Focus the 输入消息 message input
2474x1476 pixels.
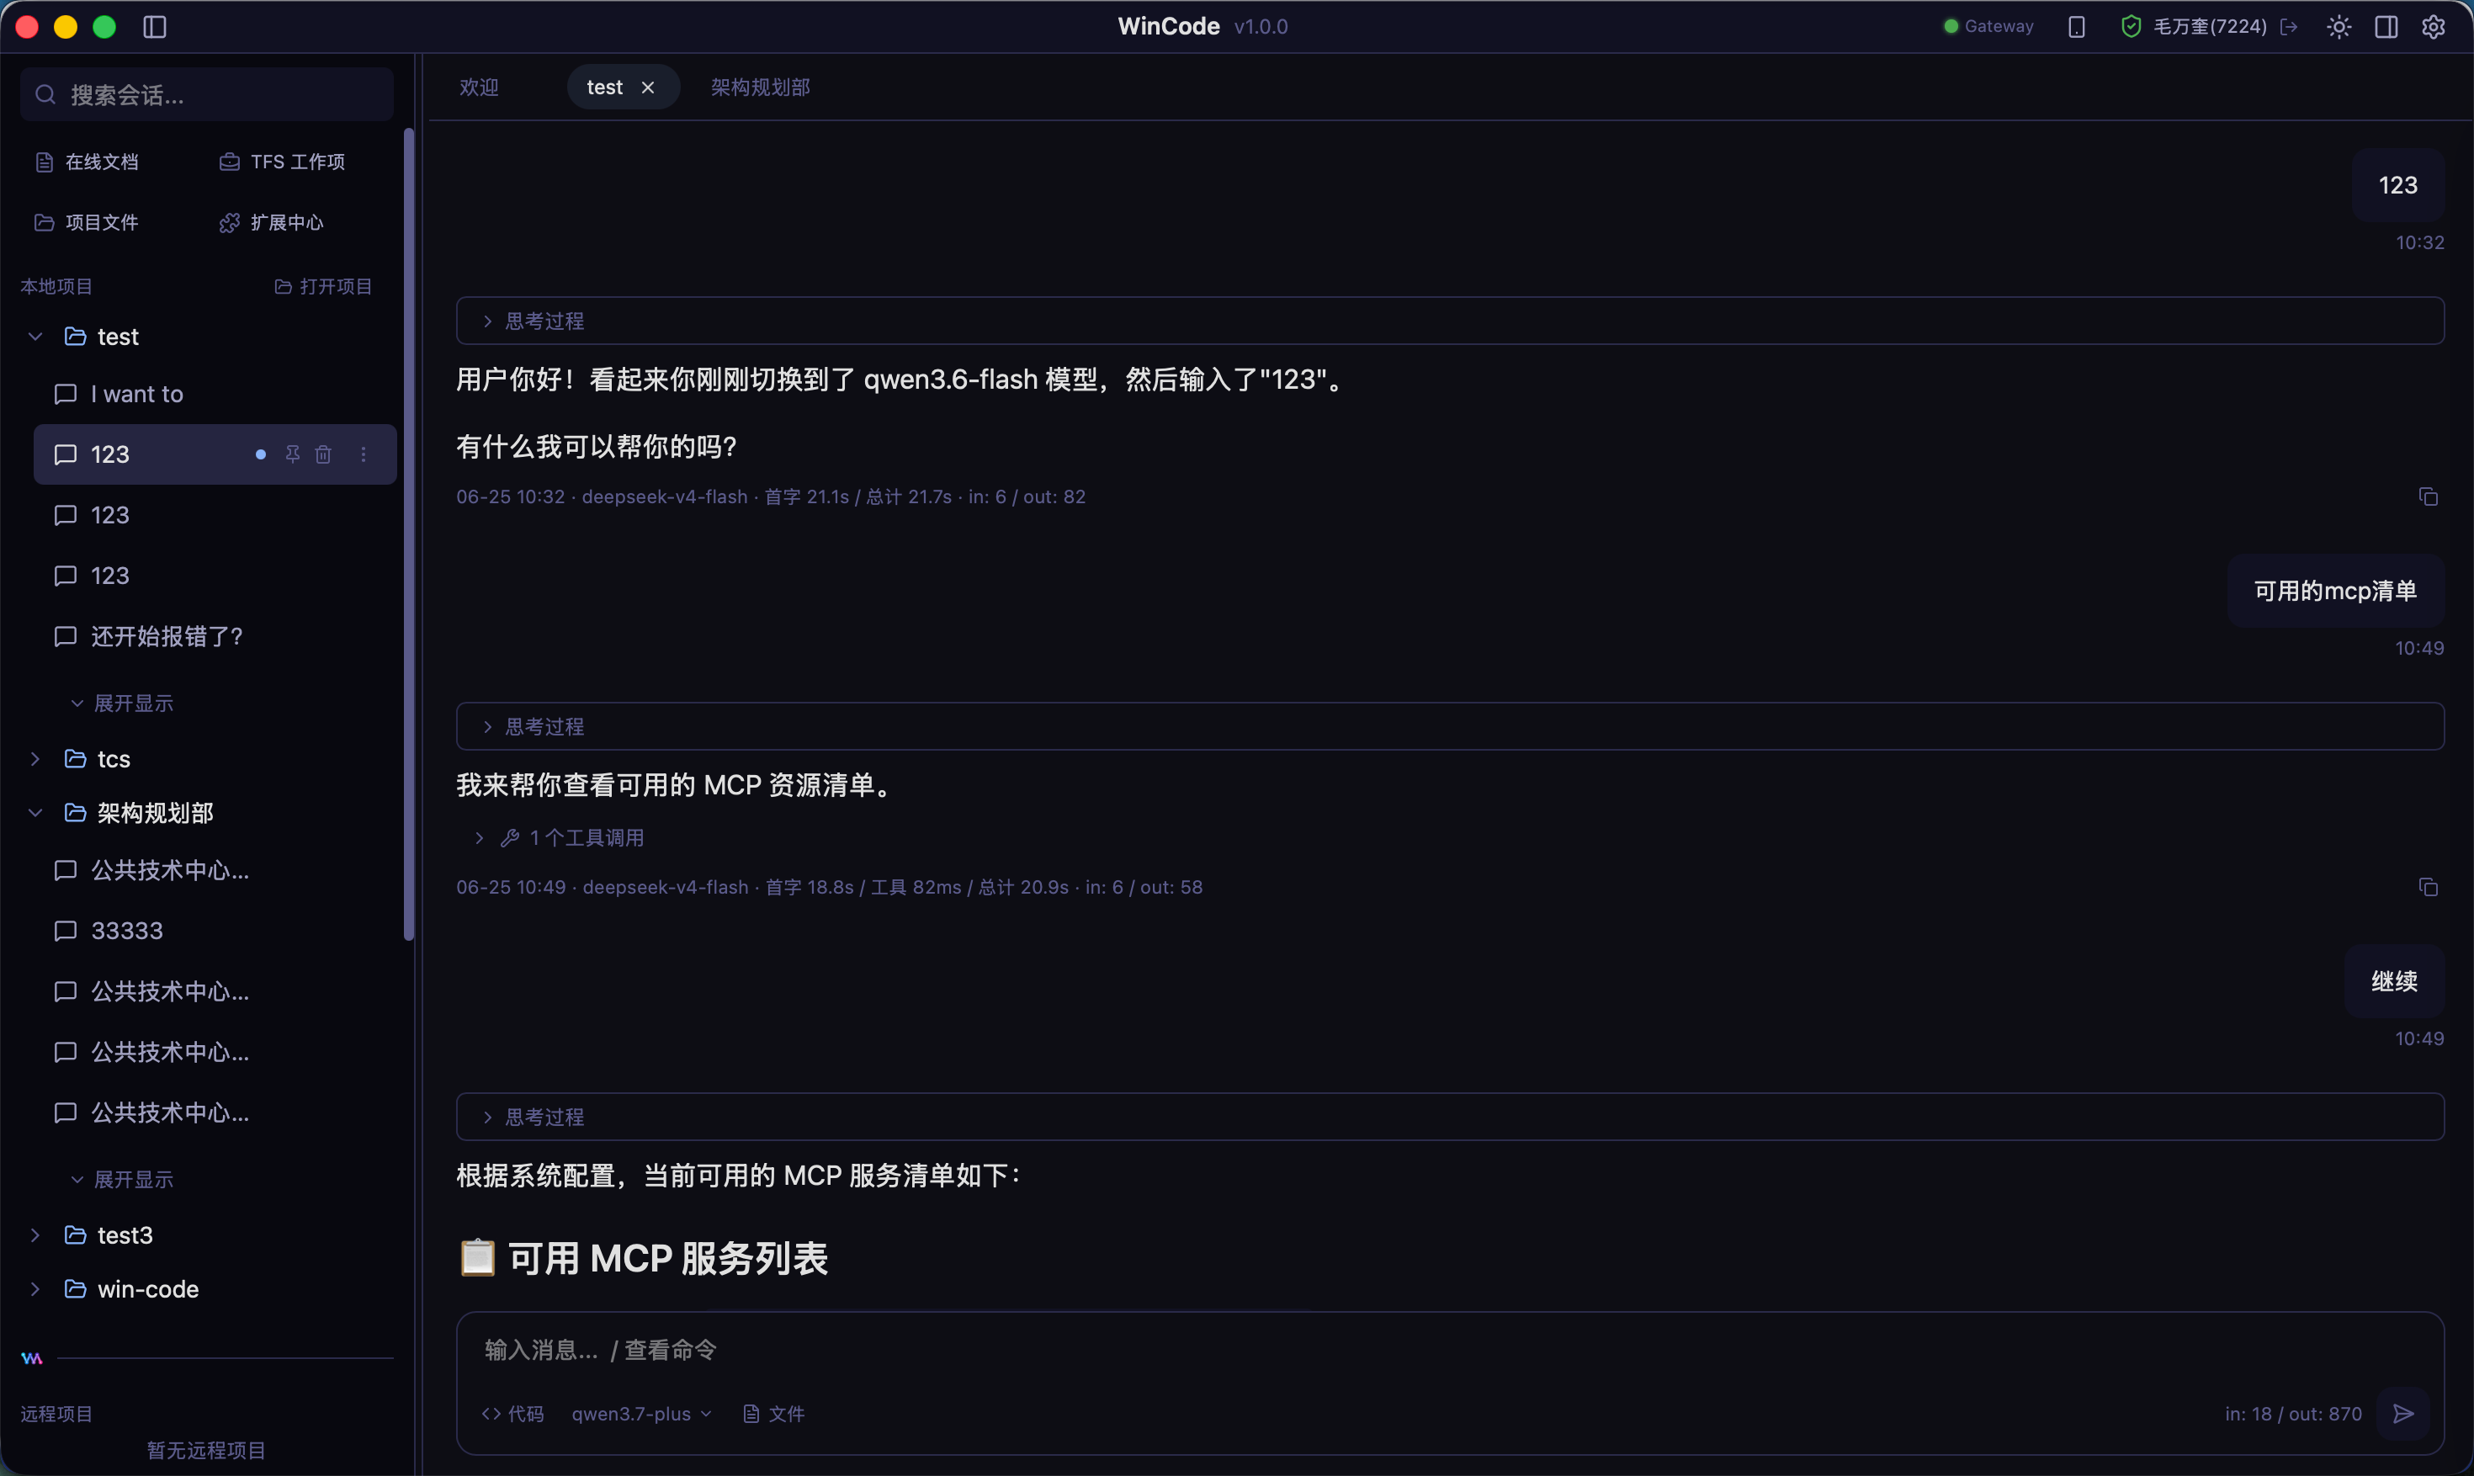click(x=1450, y=1350)
